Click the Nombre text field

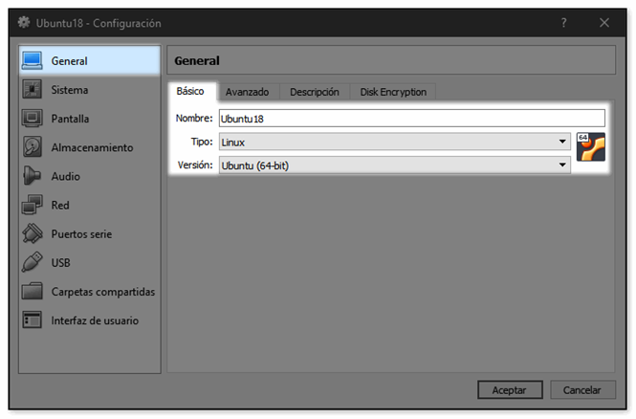(412, 119)
